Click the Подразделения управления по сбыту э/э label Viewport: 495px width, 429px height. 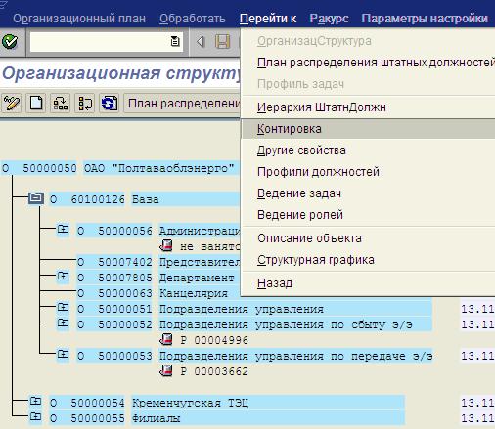[286, 324]
